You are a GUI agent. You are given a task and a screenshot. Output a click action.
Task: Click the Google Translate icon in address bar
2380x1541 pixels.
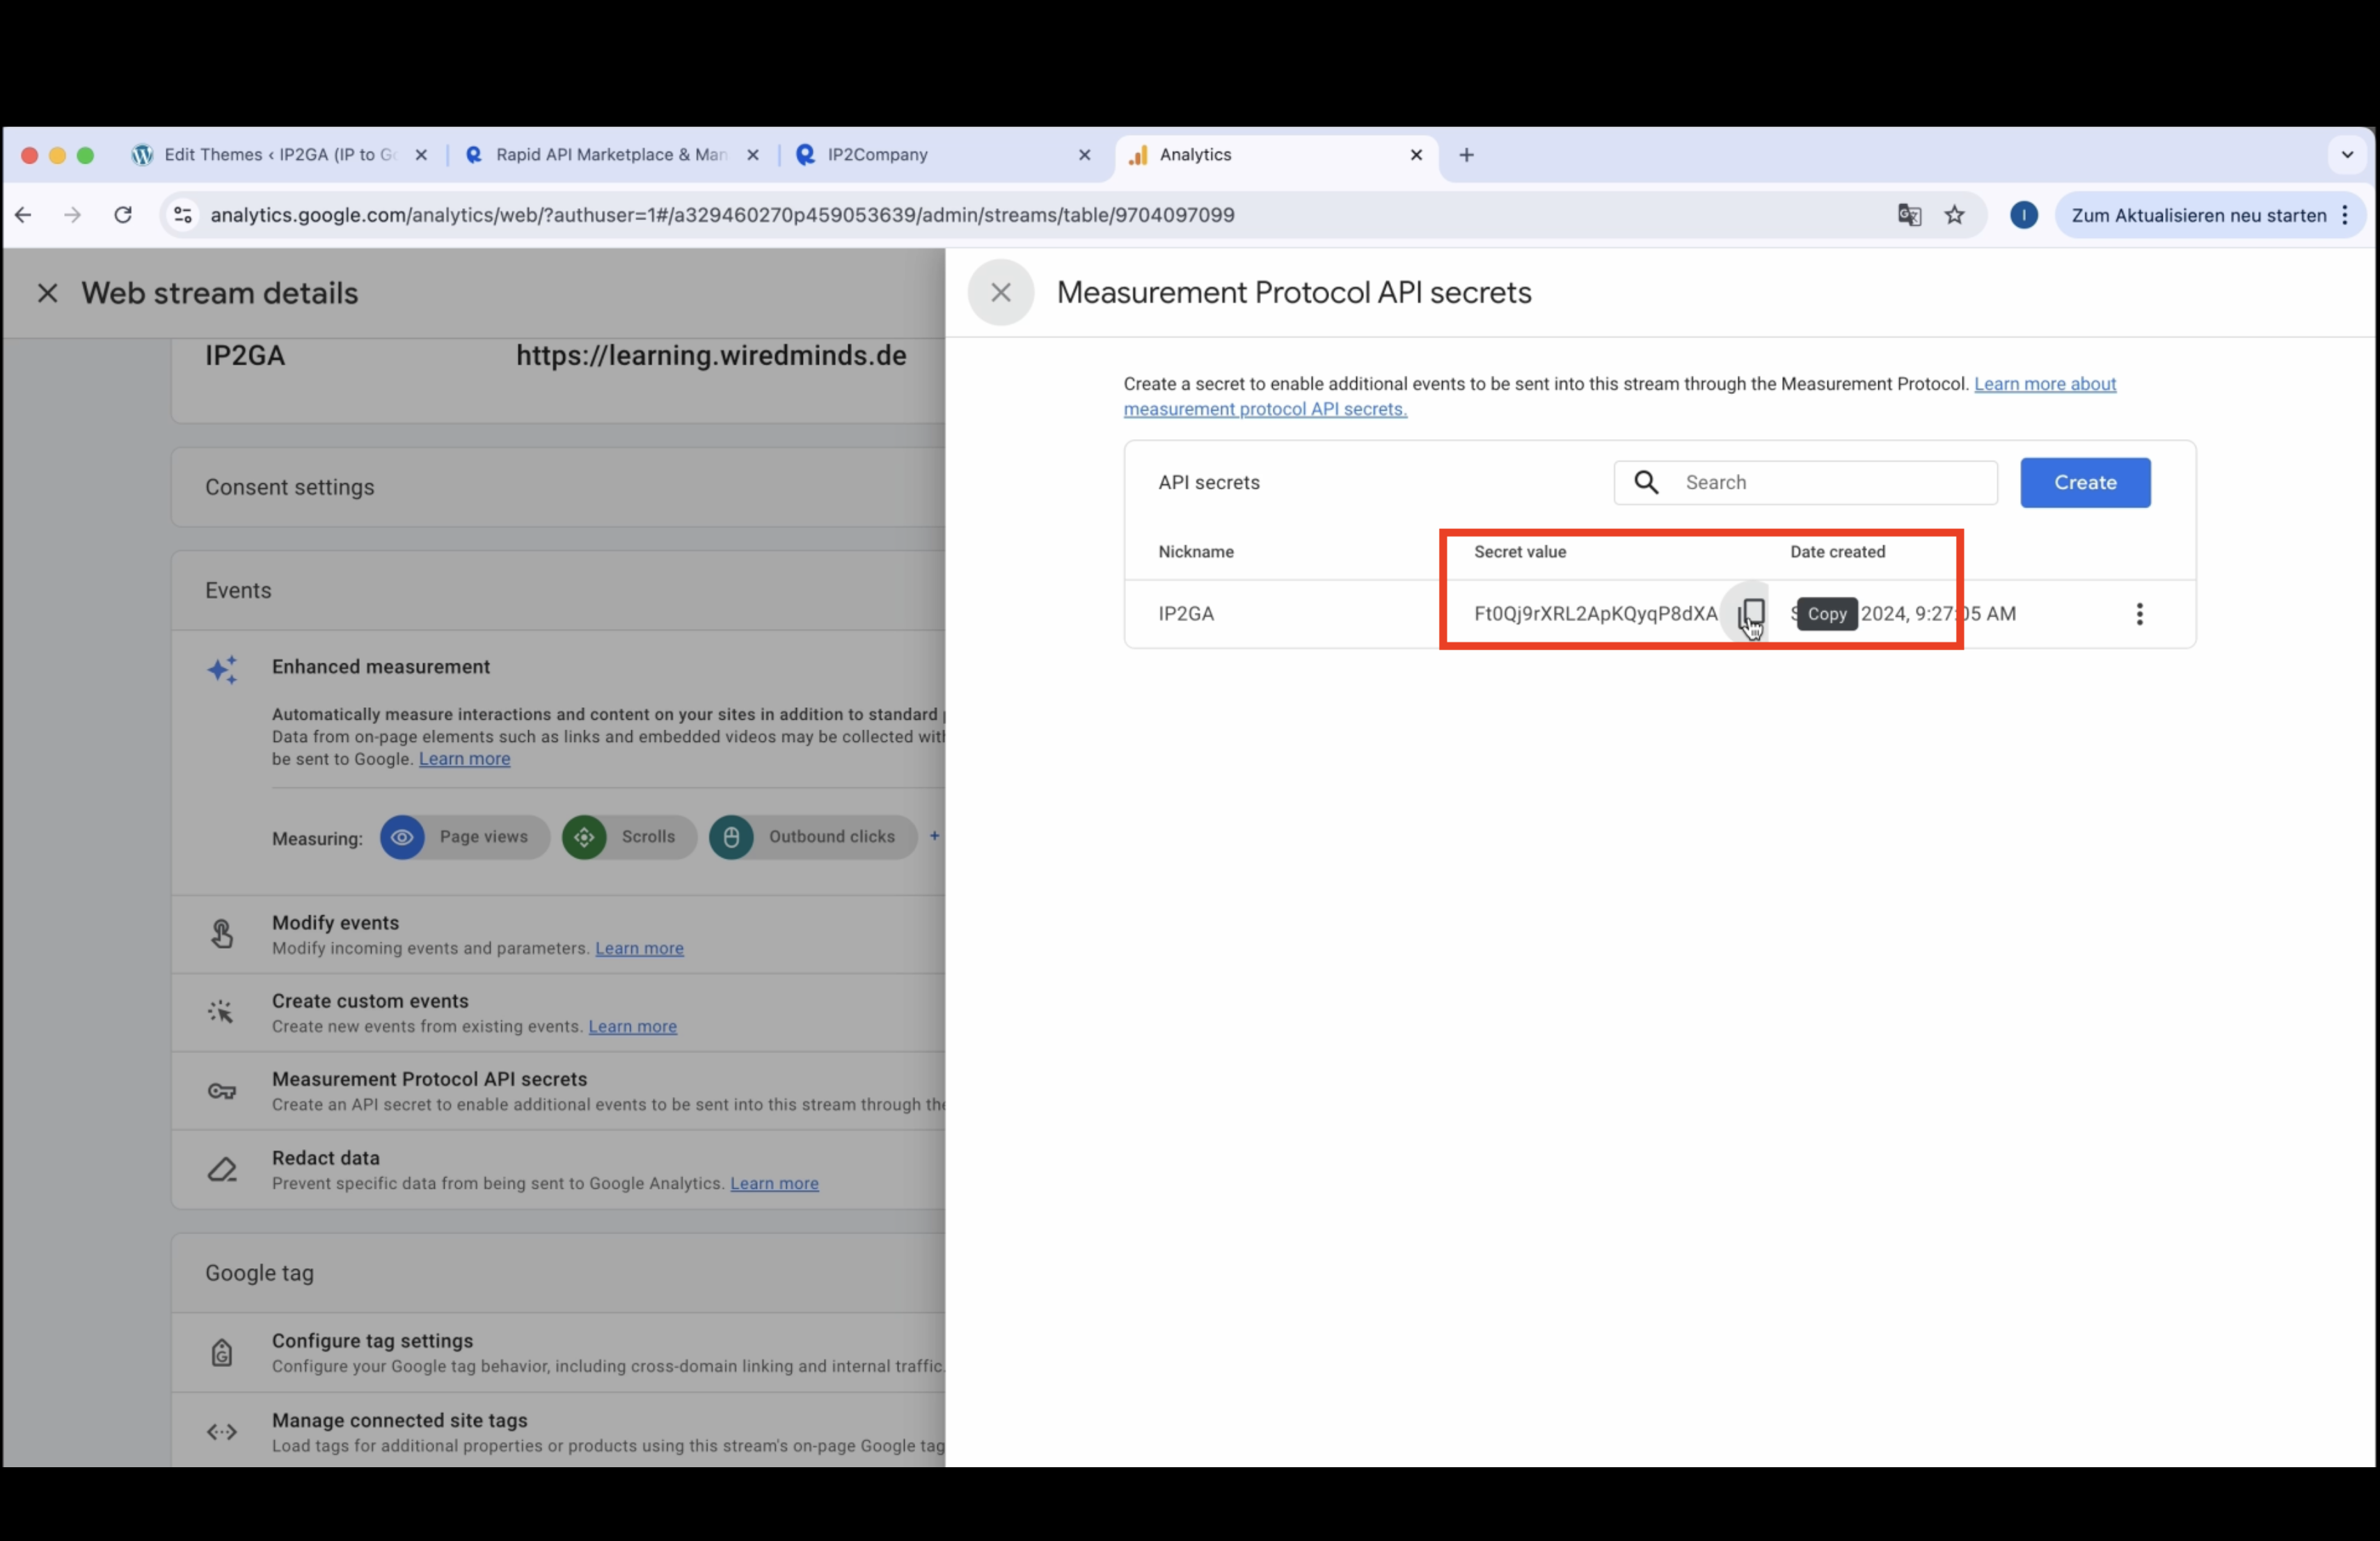(1909, 215)
